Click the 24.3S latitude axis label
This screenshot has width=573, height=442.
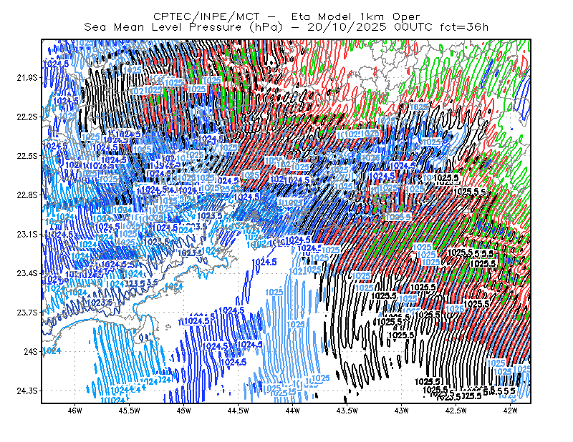(27, 391)
